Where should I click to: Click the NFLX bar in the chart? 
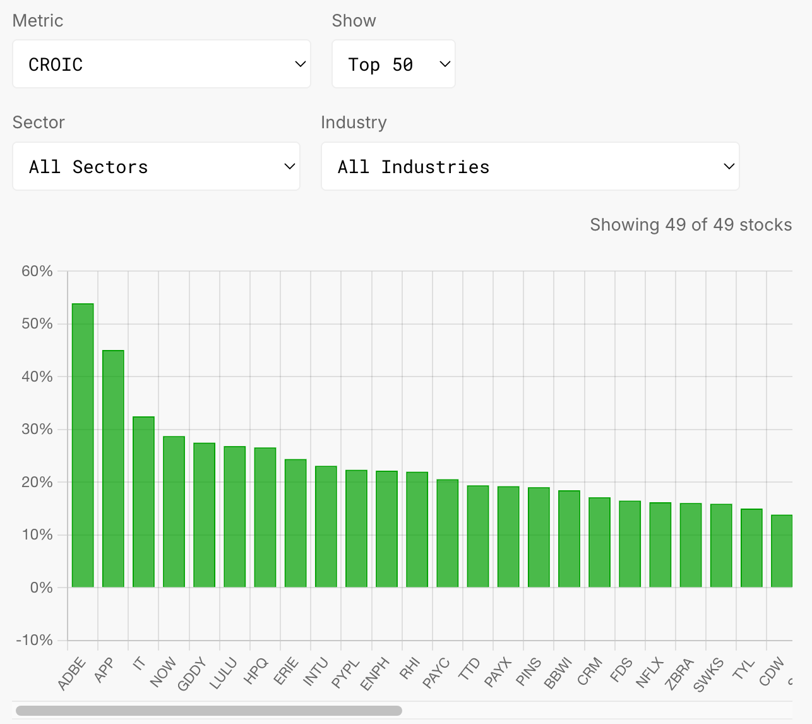point(660,545)
